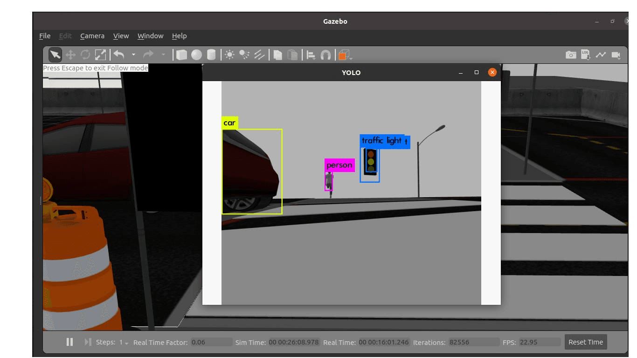
Task: Step the simulation forward once
Action: (88, 342)
